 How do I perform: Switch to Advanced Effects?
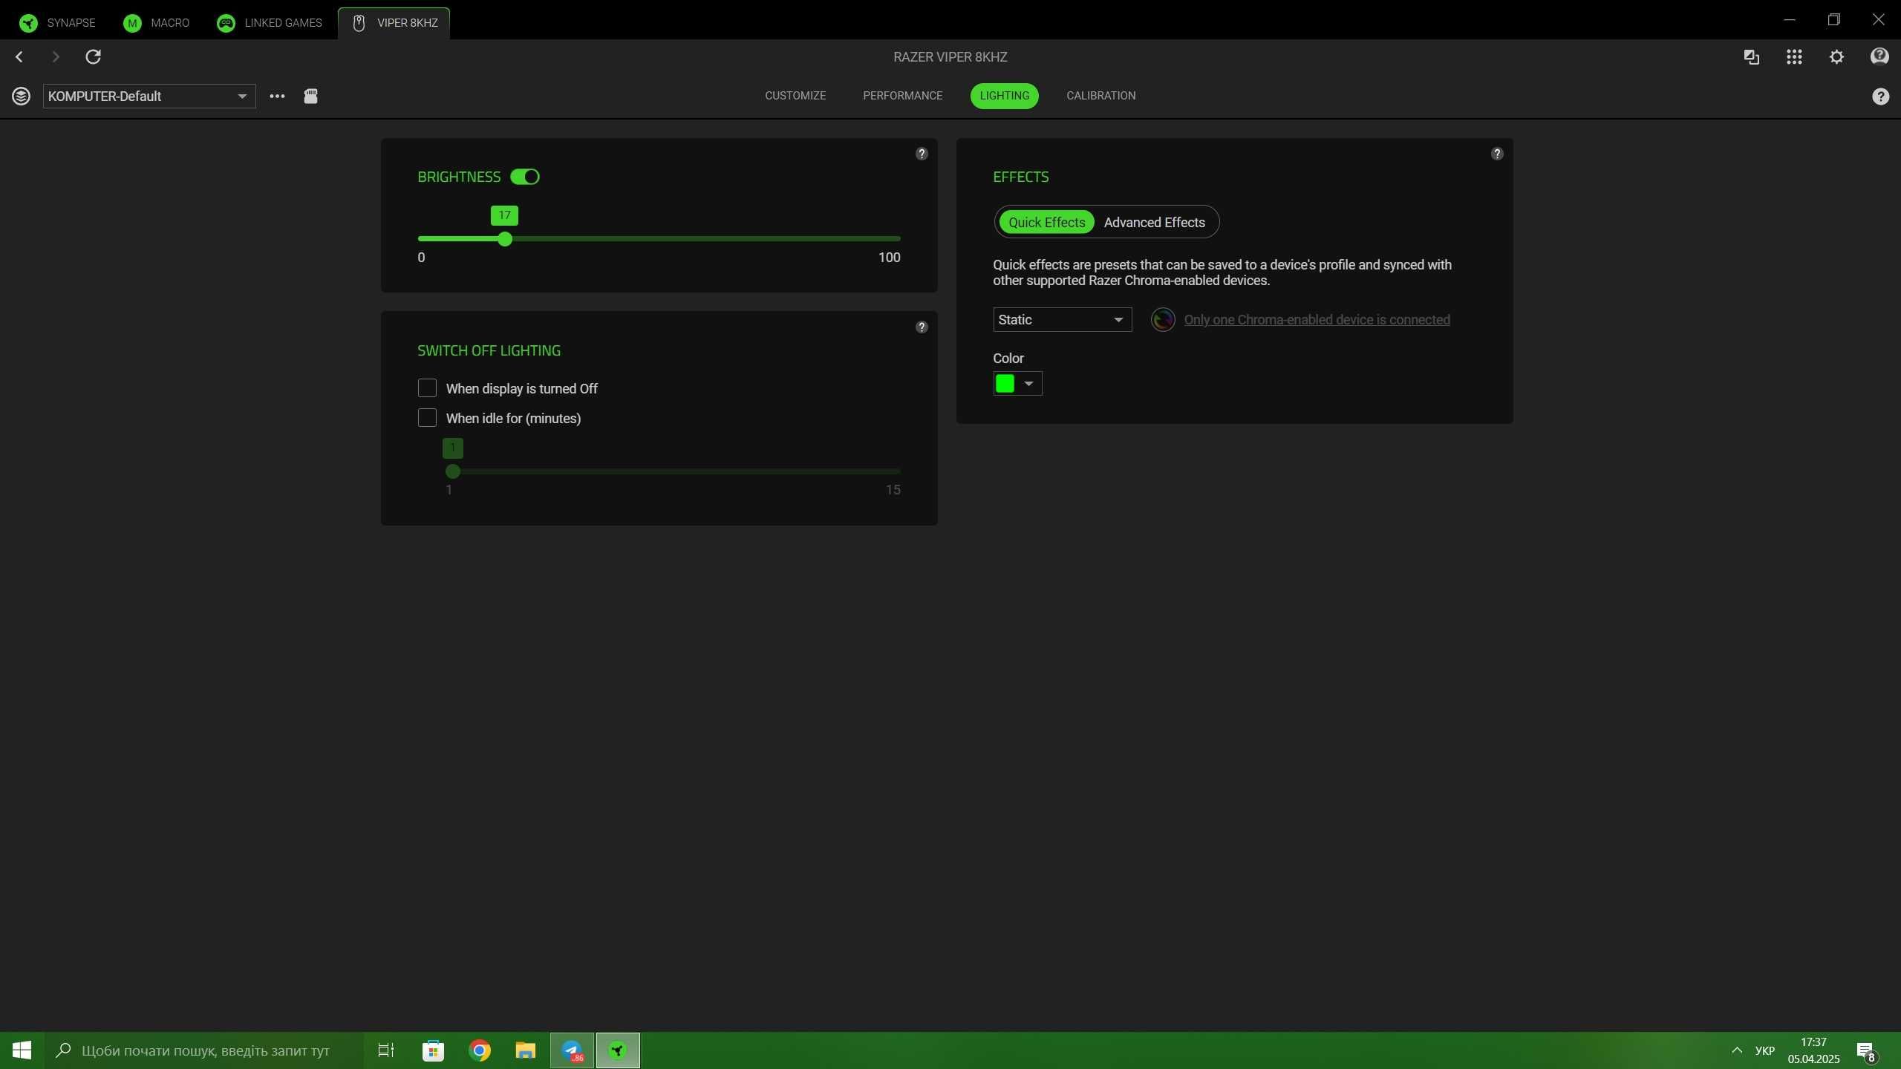(1154, 222)
